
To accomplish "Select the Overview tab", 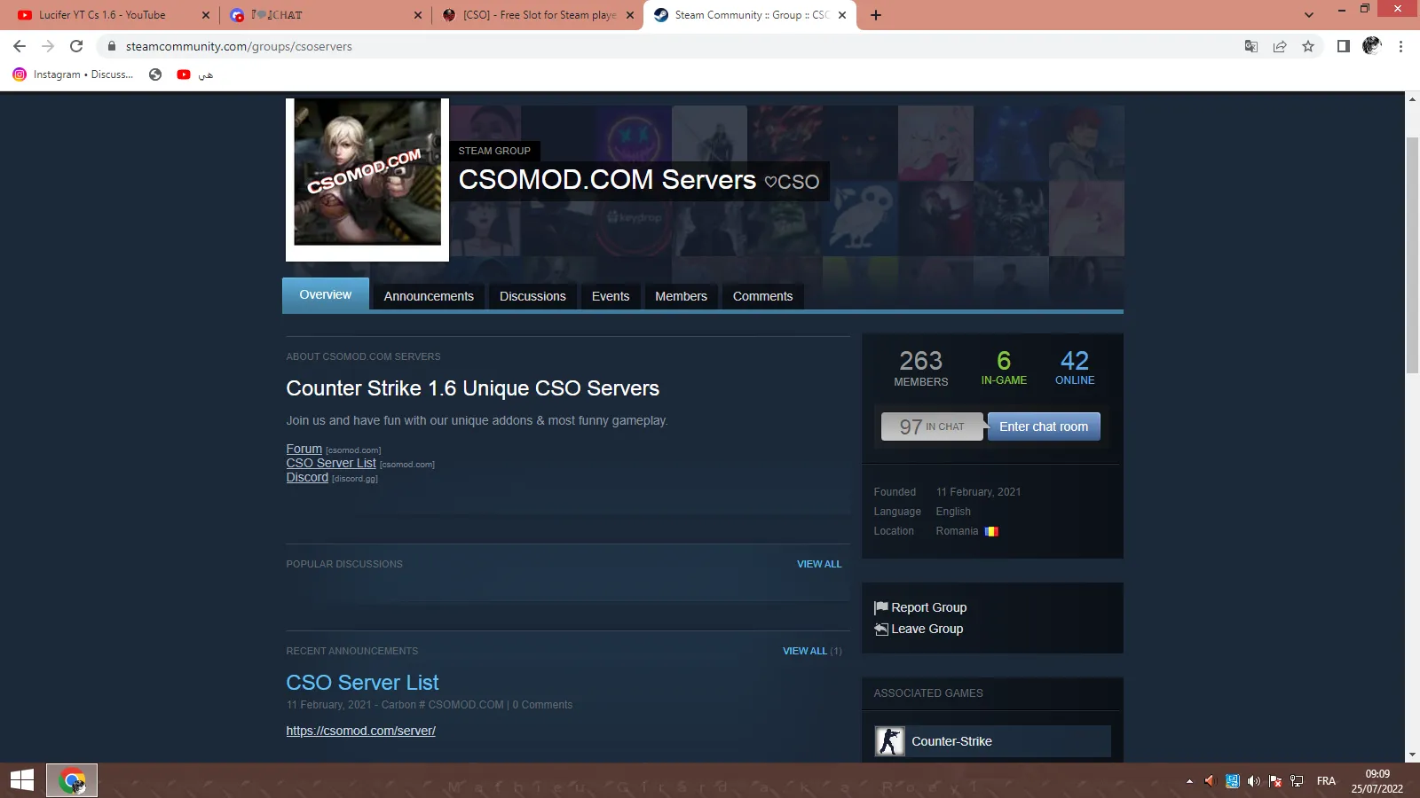I will point(326,294).
